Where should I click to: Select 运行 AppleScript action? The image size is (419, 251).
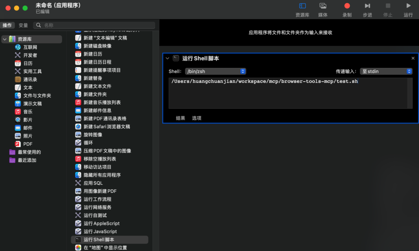coord(101,223)
